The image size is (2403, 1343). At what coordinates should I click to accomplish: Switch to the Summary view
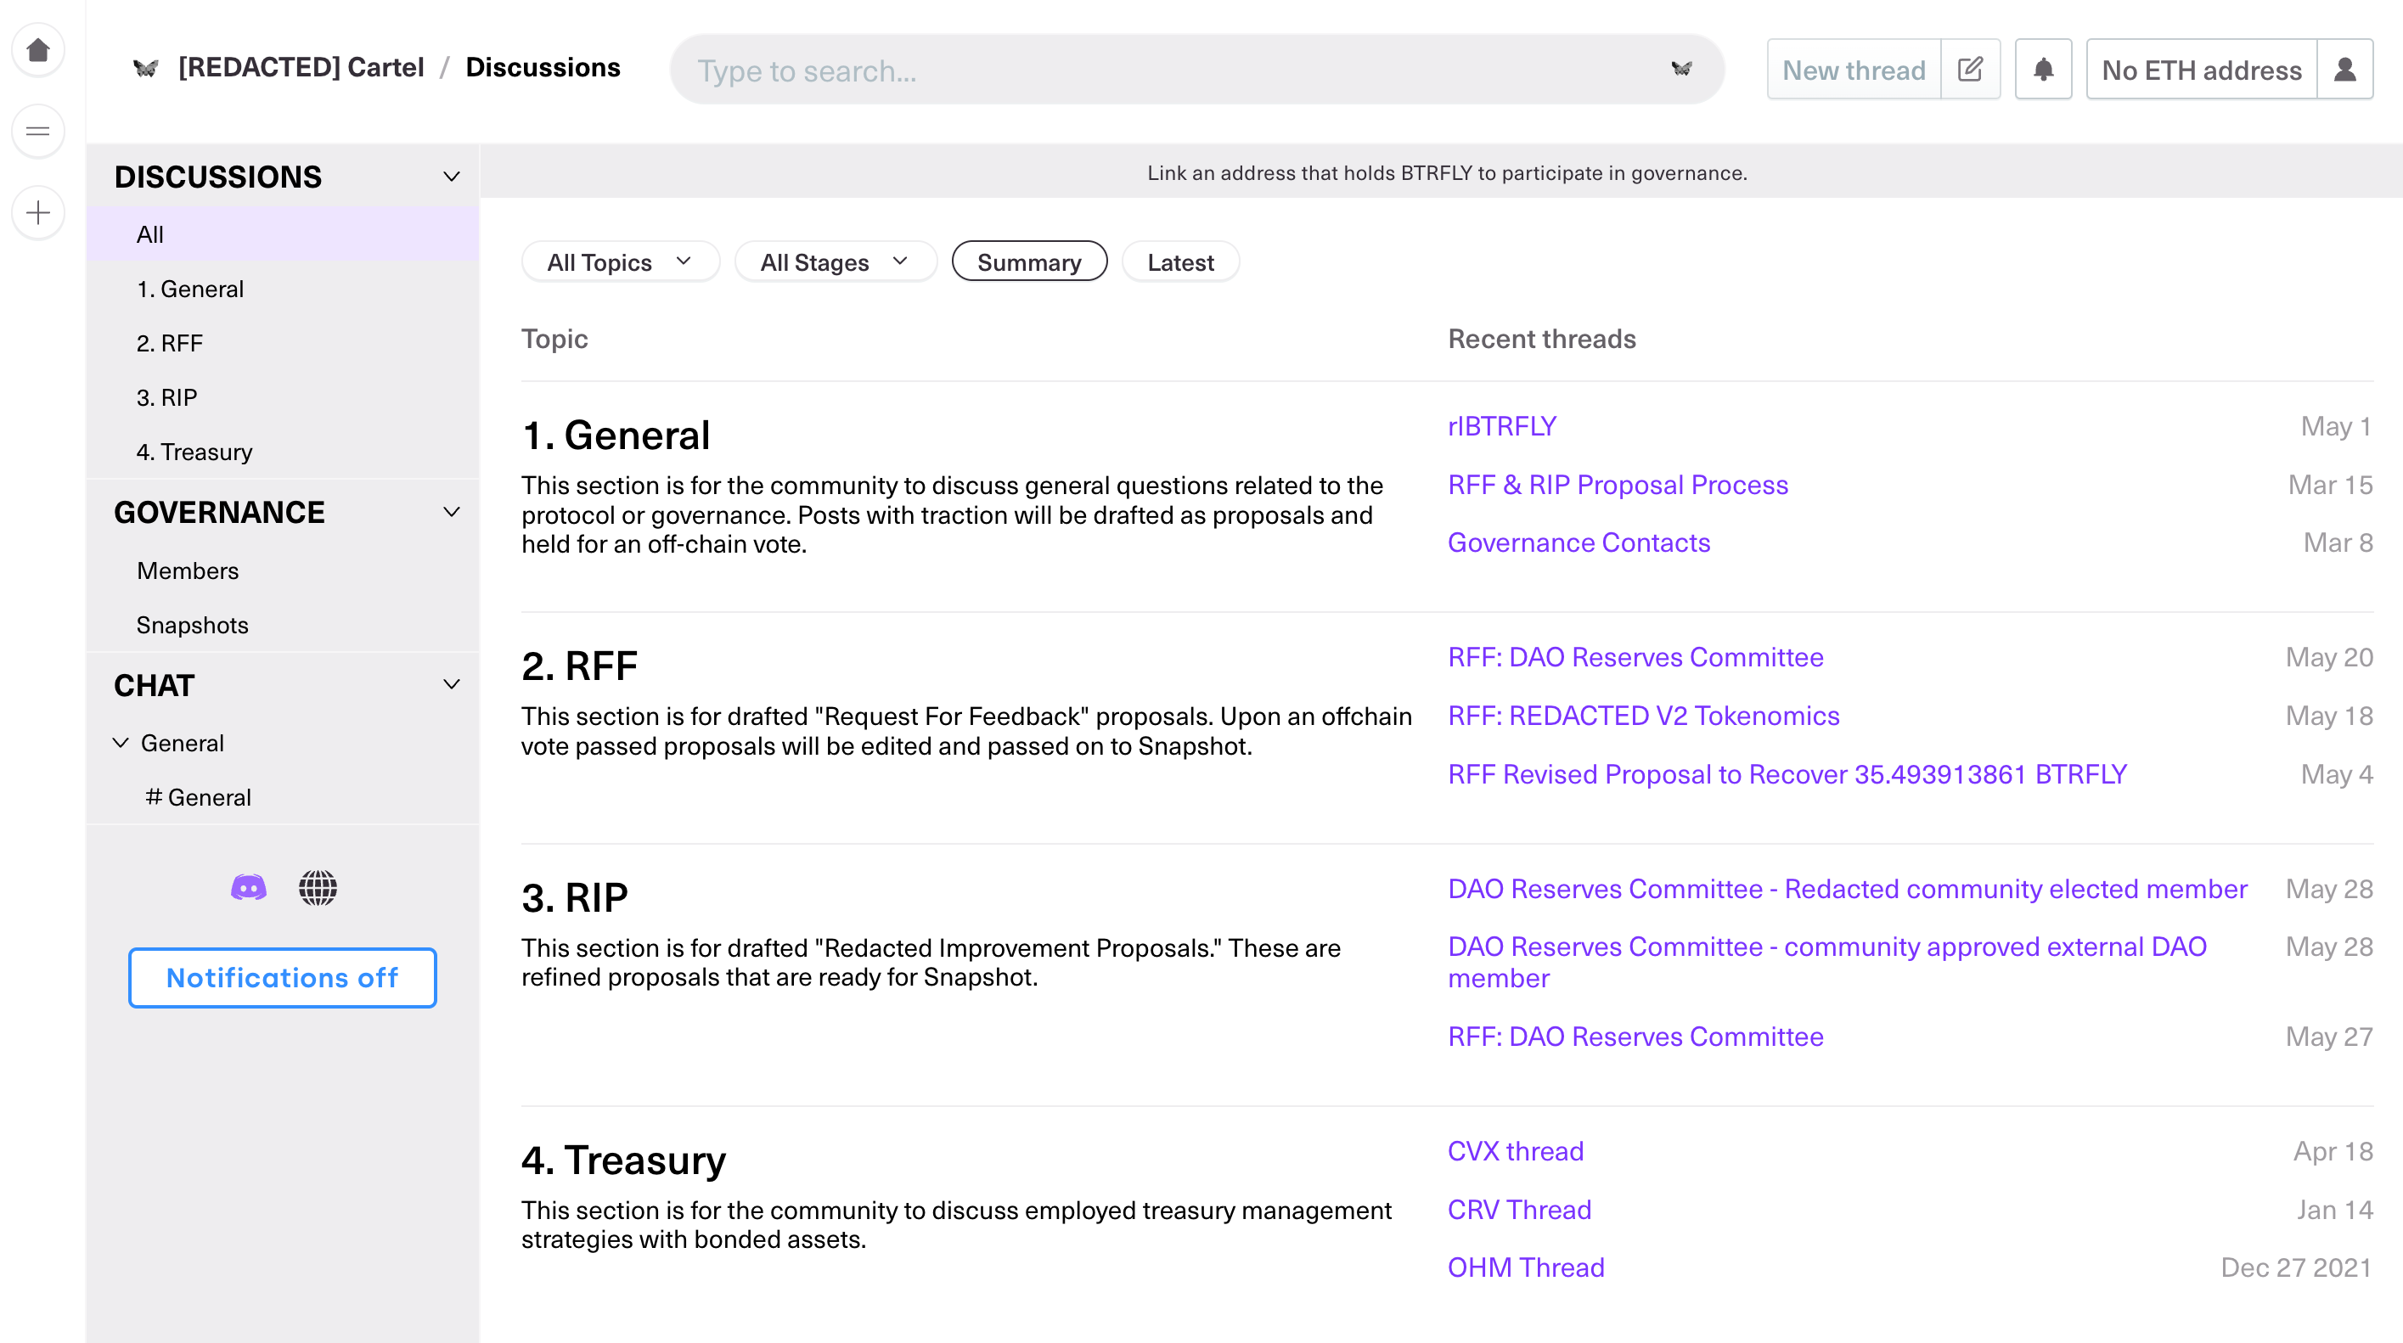pos(1029,262)
